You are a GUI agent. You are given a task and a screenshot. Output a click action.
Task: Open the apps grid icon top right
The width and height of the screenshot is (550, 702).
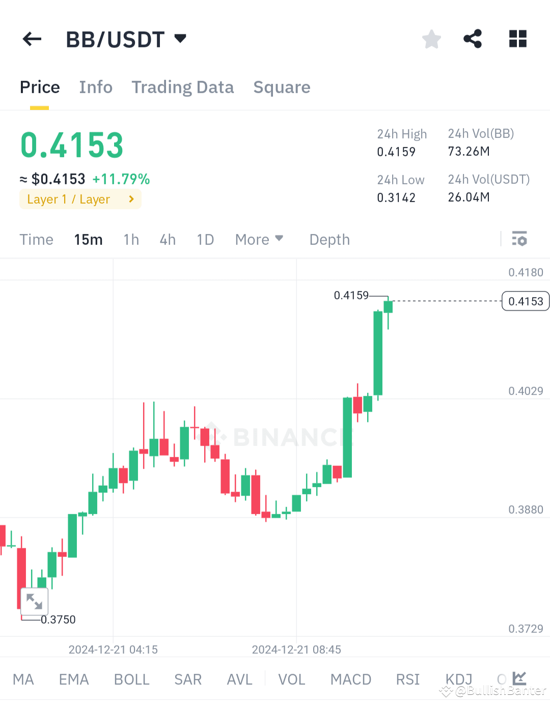pos(517,39)
